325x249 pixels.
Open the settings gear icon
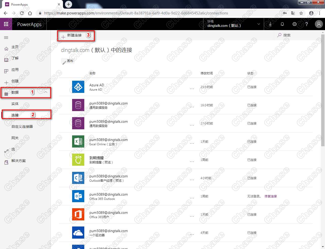pyautogui.click(x=295, y=24)
